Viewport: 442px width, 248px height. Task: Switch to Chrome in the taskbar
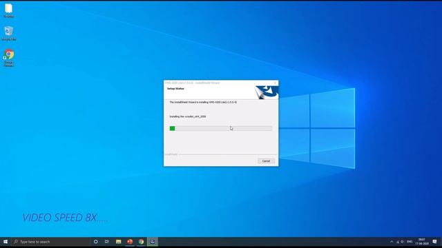141,242
